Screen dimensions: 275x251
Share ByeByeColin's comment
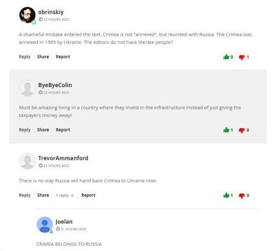43,130
